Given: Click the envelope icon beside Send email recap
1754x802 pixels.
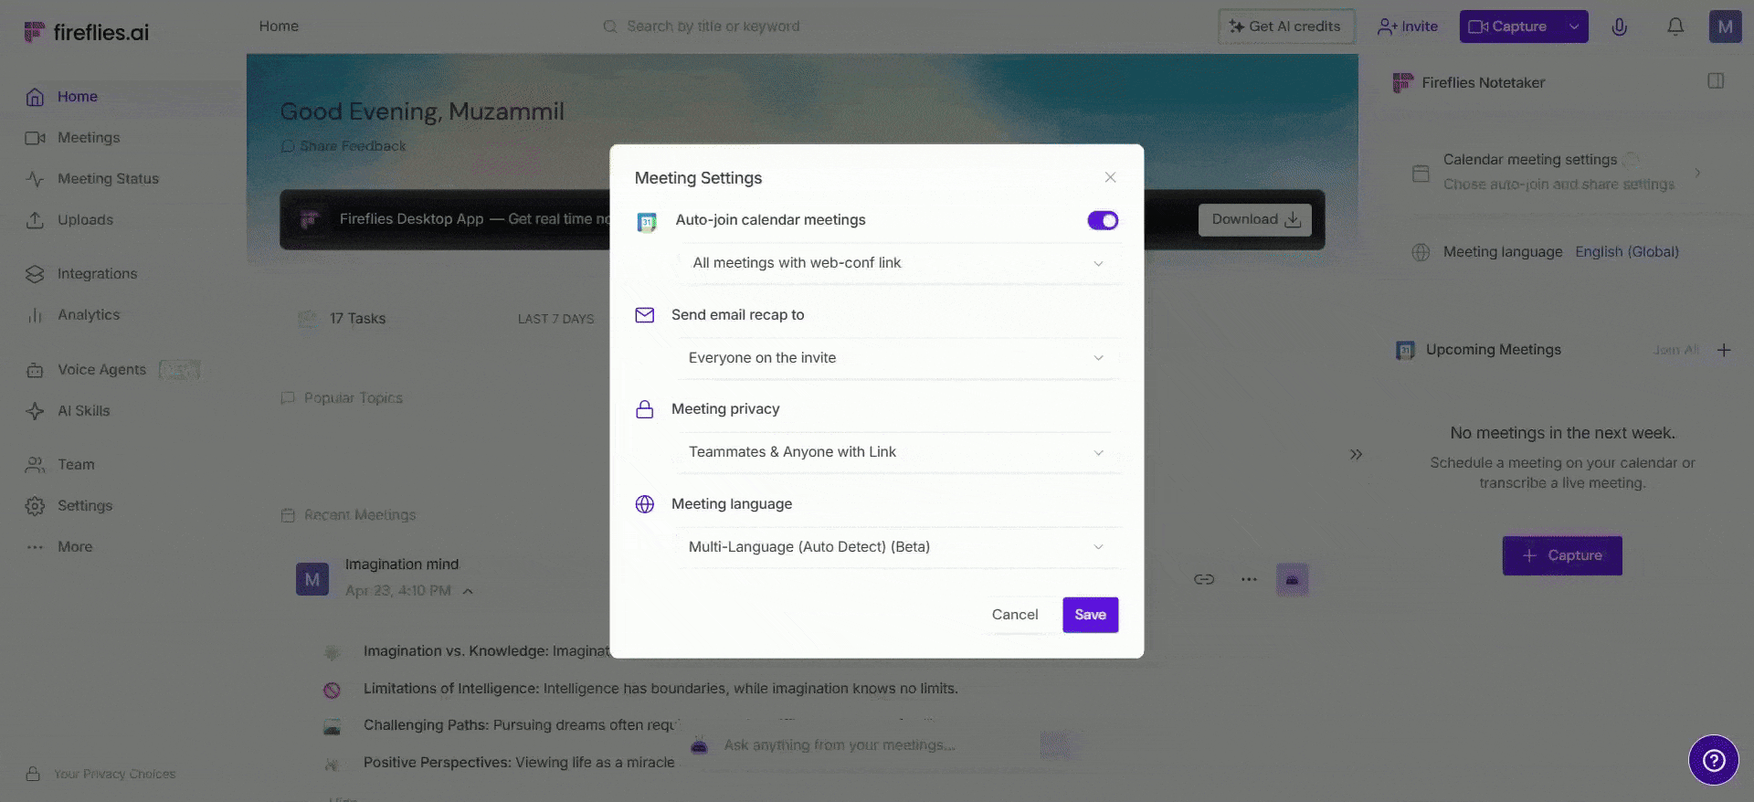Looking at the screenshot, I should click(x=645, y=315).
